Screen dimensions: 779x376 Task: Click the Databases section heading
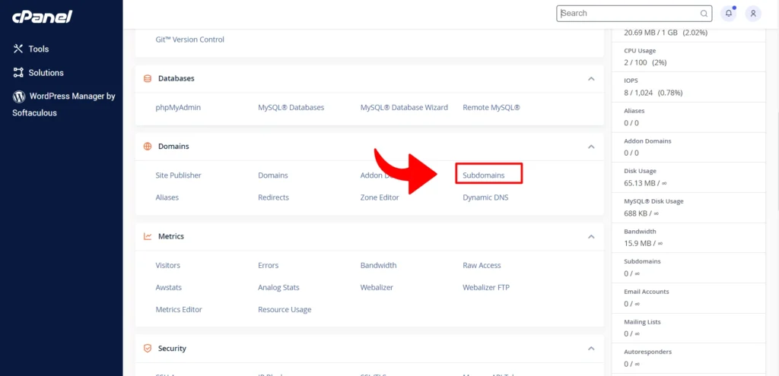(176, 78)
